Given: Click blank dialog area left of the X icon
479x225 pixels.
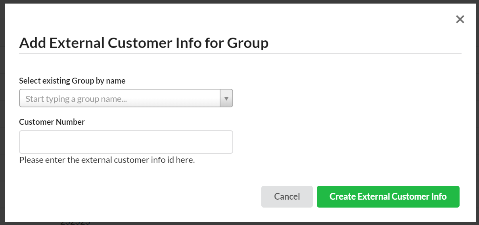Looking at the screenshot, I should pyautogui.click(x=357, y=19).
